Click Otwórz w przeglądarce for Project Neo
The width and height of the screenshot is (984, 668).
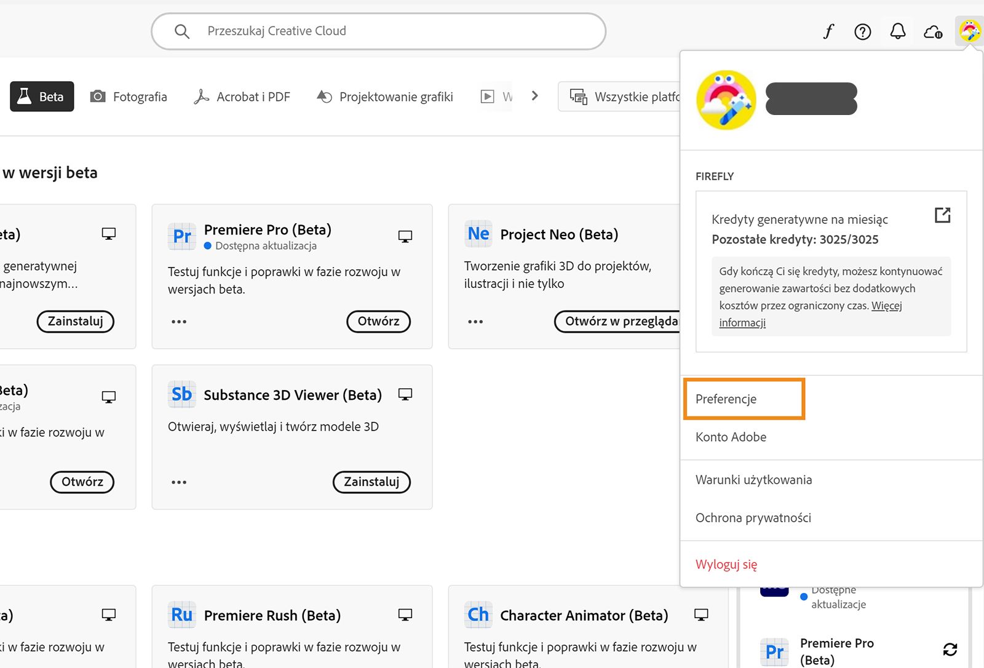[x=618, y=321]
